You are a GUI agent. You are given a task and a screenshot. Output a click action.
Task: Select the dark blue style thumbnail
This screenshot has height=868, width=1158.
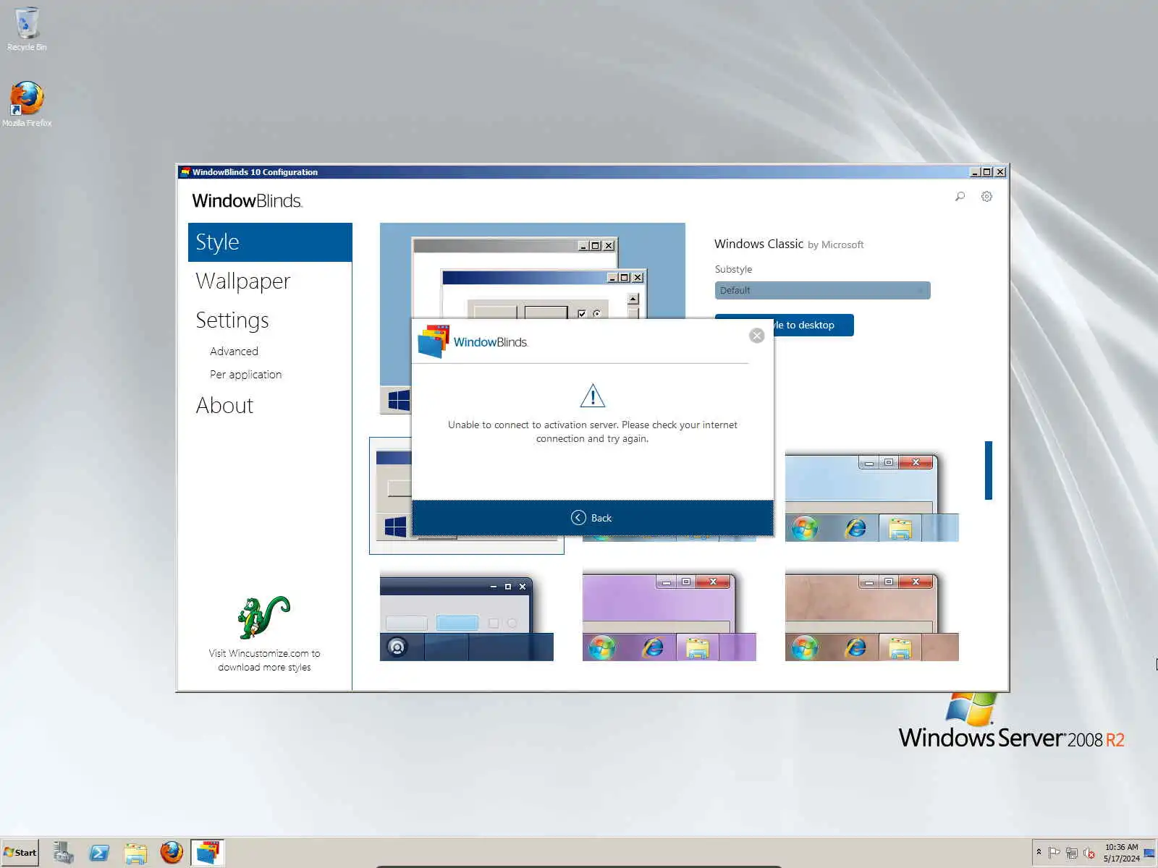pyautogui.click(x=467, y=618)
